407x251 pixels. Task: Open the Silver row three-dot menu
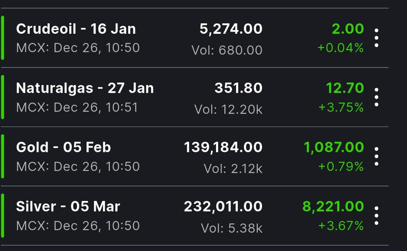pyautogui.click(x=376, y=216)
